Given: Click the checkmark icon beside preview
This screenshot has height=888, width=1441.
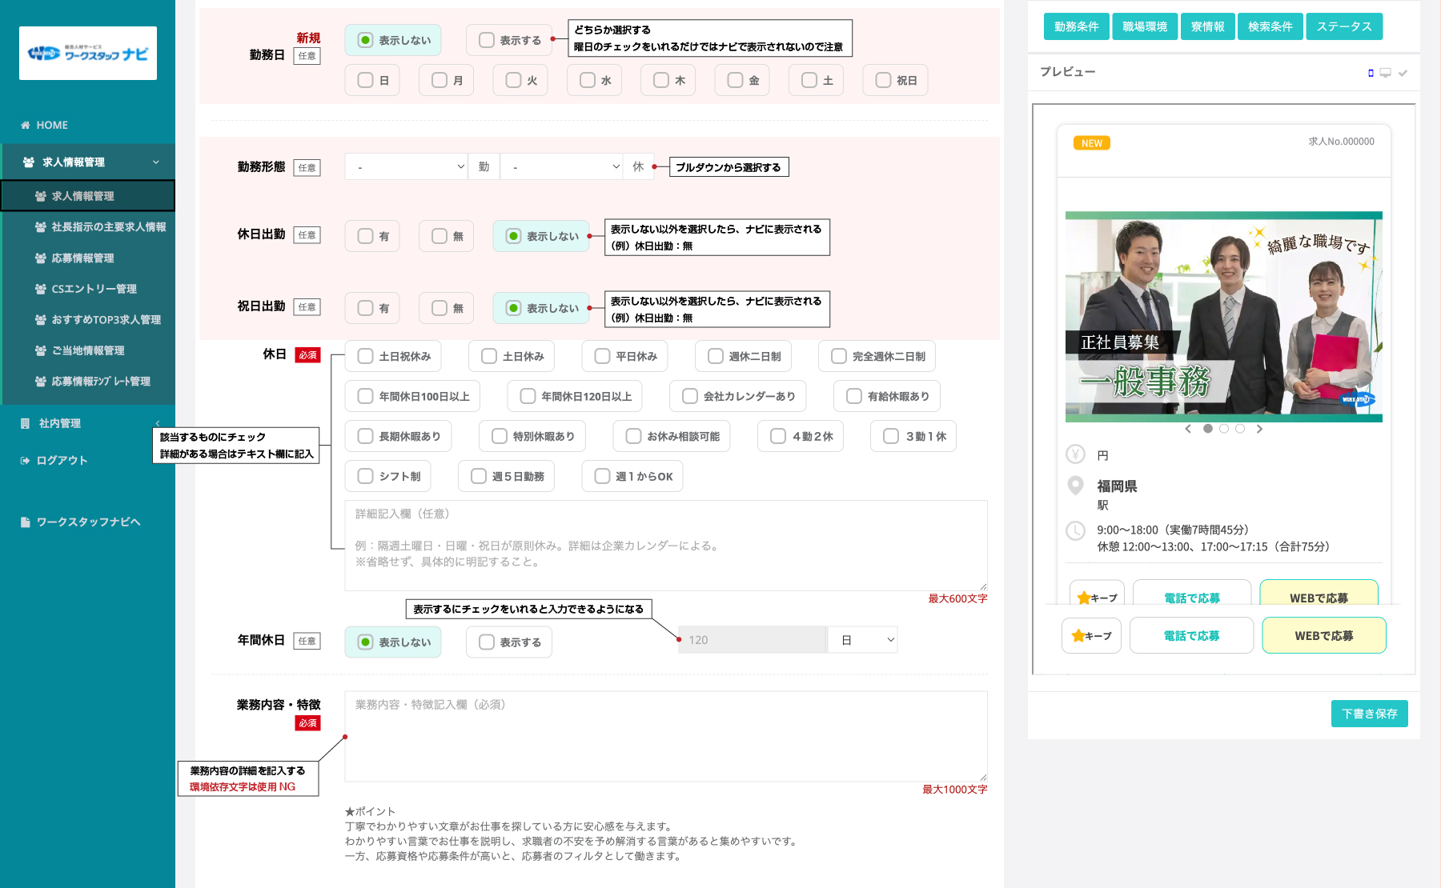Looking at the screenshot, I should (1403, 73).
